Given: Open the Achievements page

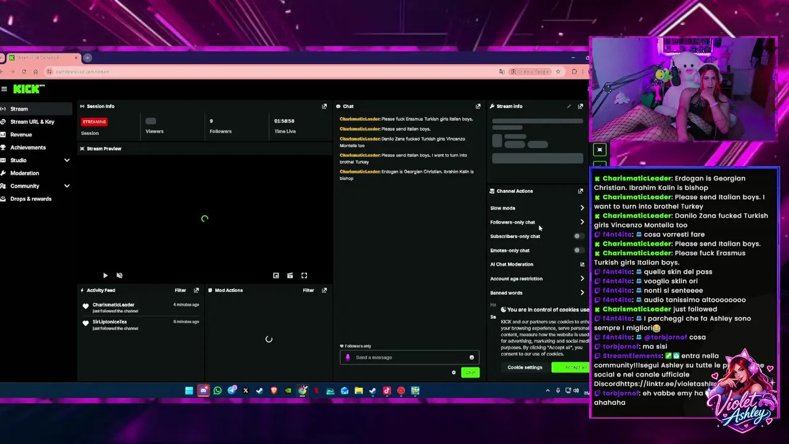Looking at the screenshot, I should coord(36,147).
